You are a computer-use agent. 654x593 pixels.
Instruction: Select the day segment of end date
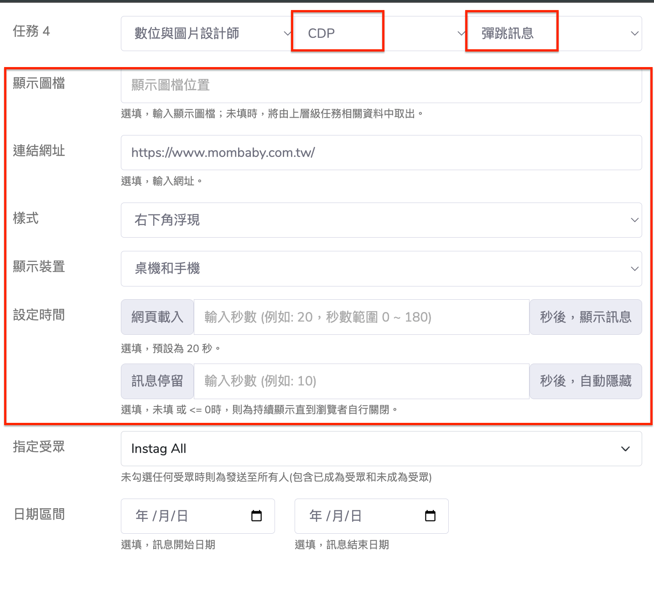[x=356, y=516]
